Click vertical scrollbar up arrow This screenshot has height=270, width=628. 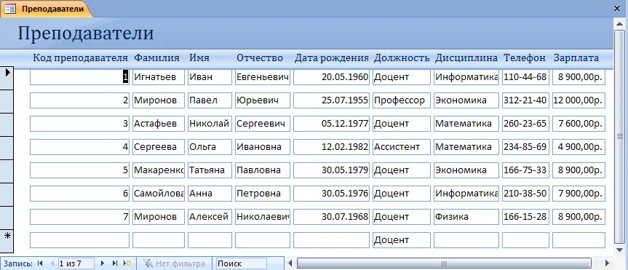620,25
